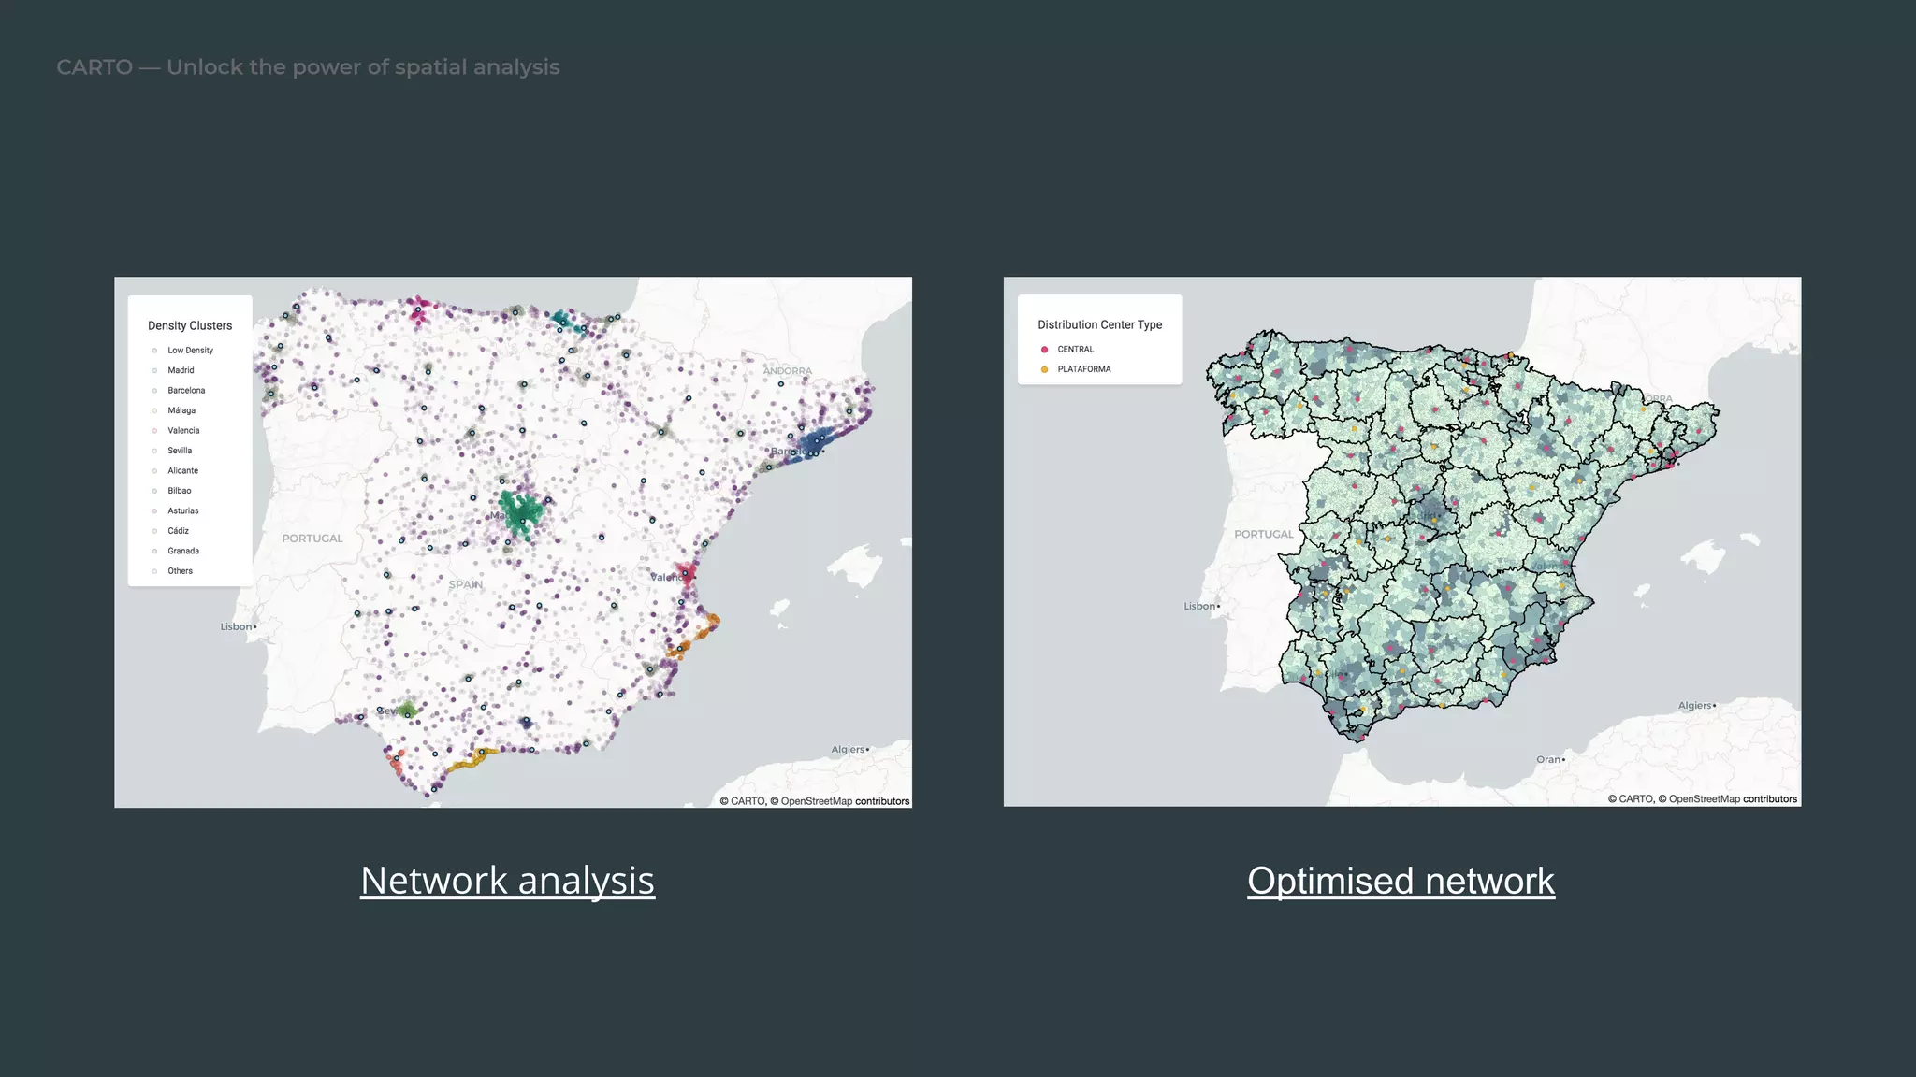Click the Oran label on the right map

[x=1548, y=760]
